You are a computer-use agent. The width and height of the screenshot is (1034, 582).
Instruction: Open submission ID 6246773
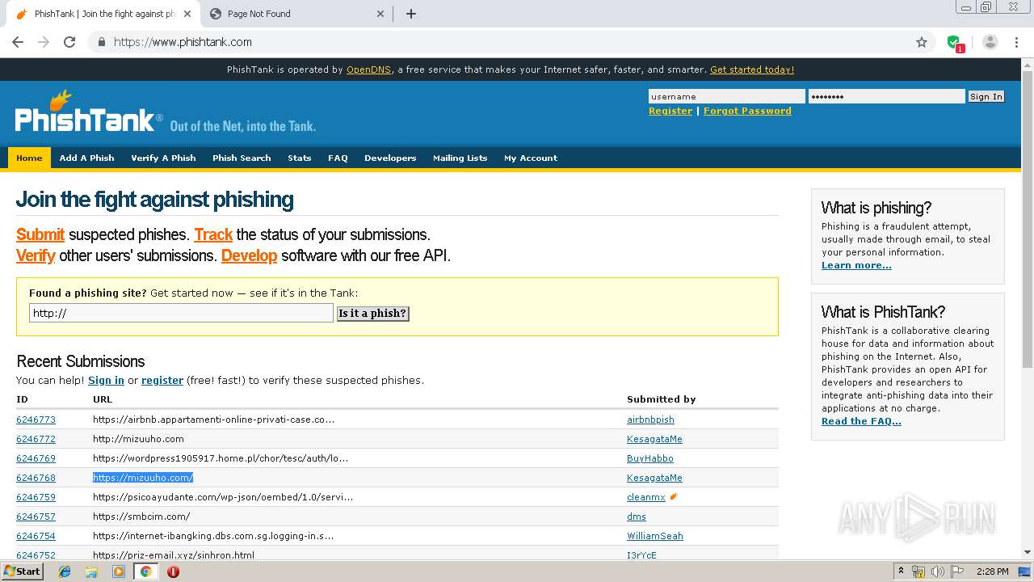pos(36,420)
